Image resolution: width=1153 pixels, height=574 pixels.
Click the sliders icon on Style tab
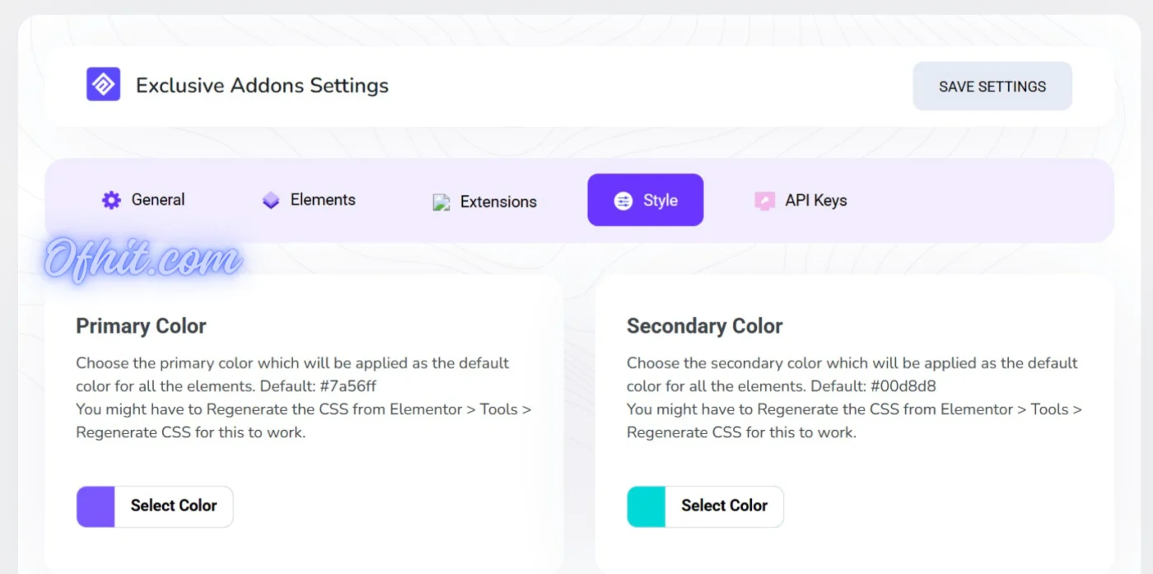pyautogui.click(x=623, y=201)
